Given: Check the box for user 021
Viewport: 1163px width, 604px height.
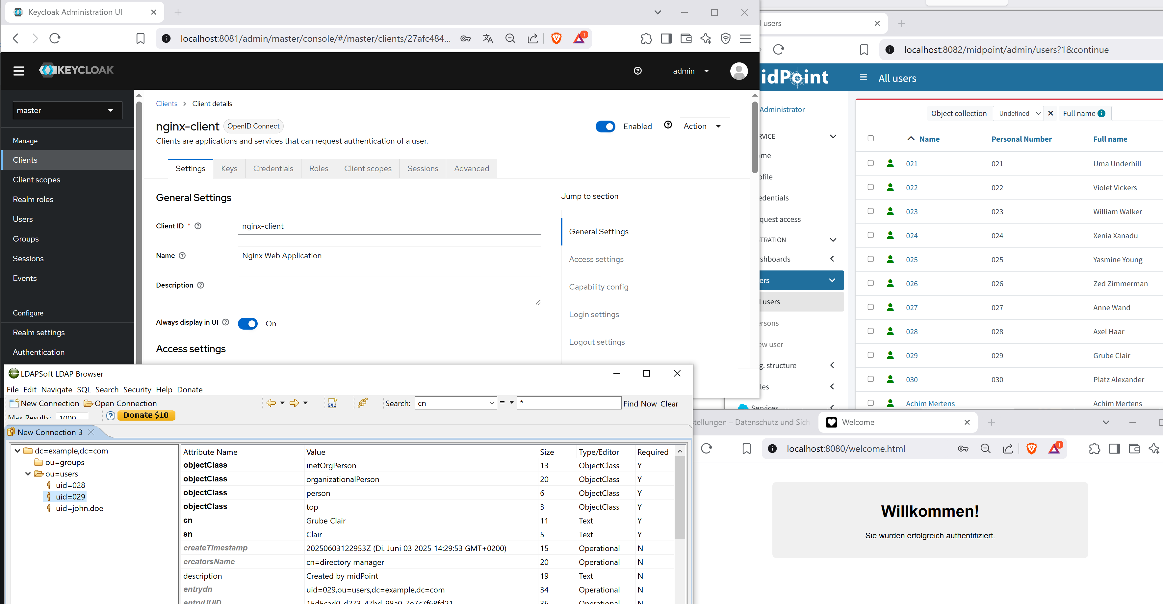Looking at the screenshot, I should point(870,163).
